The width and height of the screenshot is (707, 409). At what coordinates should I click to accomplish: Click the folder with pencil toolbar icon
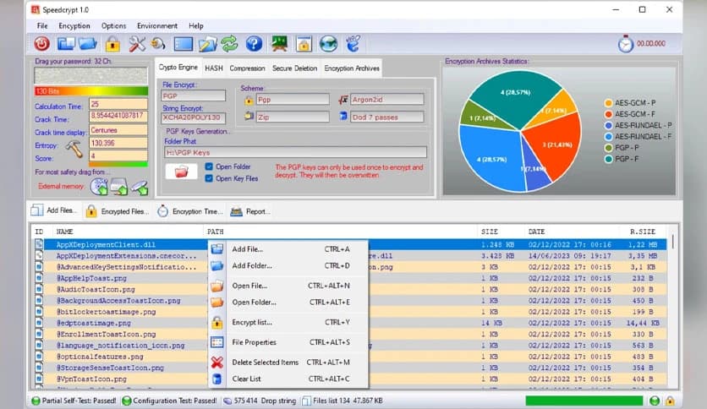point(207,44)
